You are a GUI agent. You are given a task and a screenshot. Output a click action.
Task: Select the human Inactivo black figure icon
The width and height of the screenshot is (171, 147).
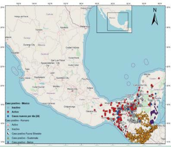click(x=8, y=129)
